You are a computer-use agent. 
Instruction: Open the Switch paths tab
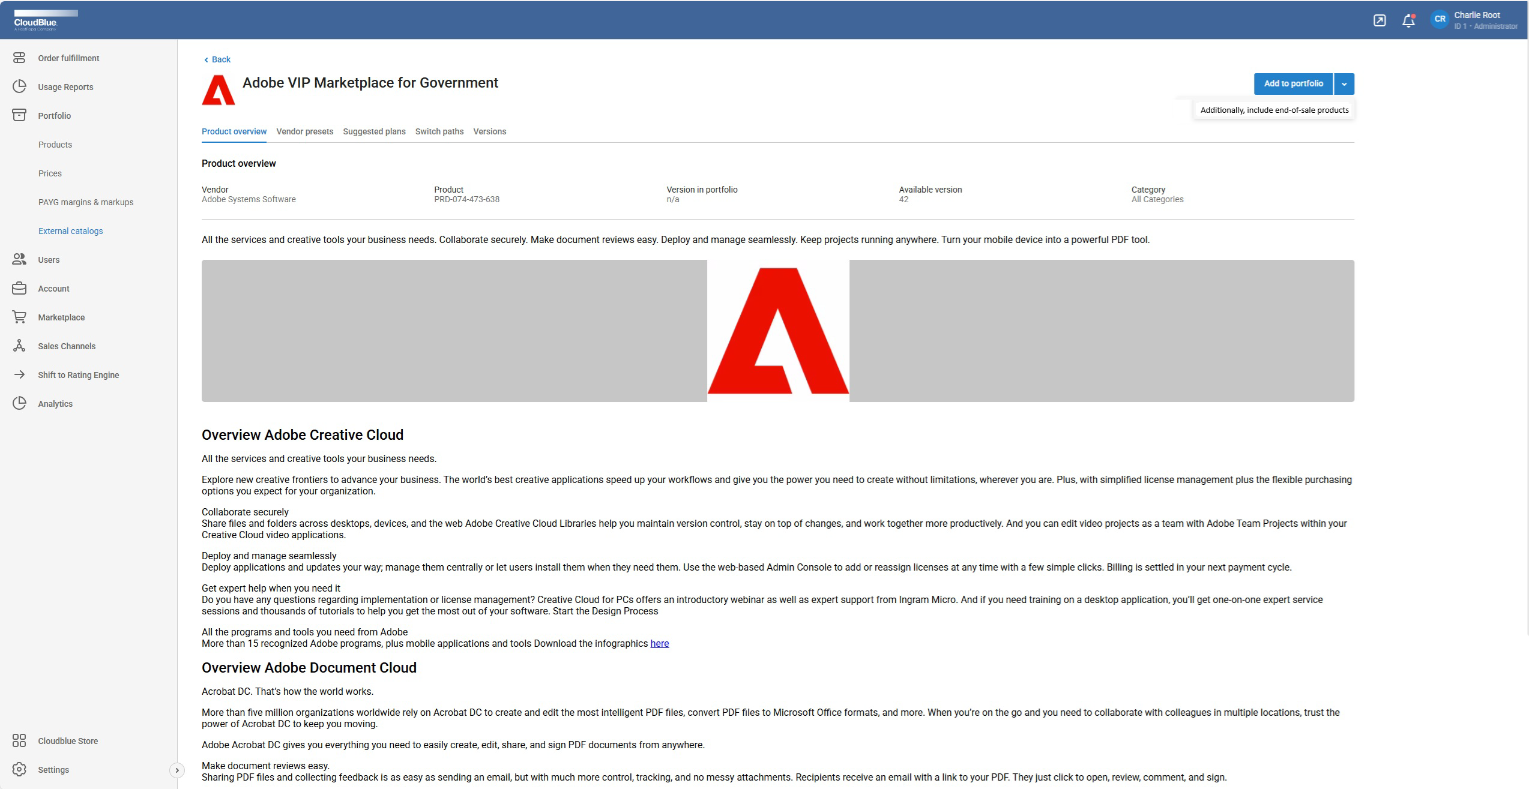439,131
